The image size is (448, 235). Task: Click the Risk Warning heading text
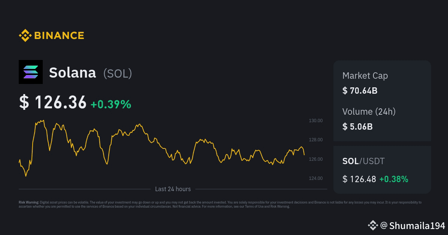(29, 202)
